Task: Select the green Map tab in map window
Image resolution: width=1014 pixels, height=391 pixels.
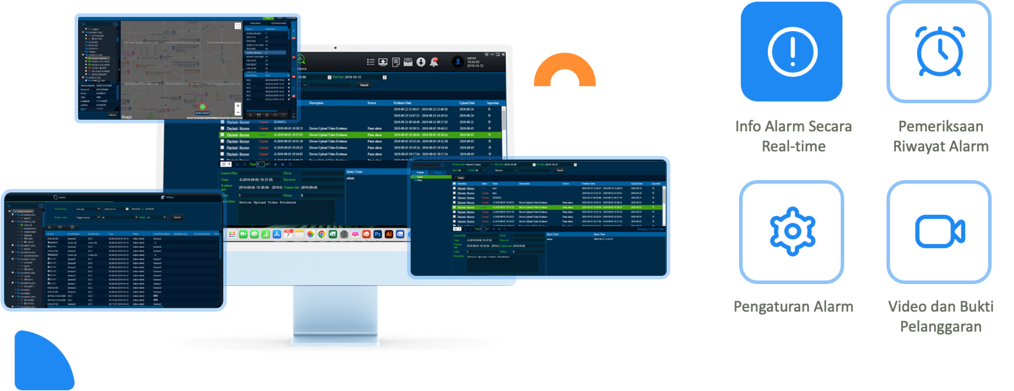Action: pos(268,18)
